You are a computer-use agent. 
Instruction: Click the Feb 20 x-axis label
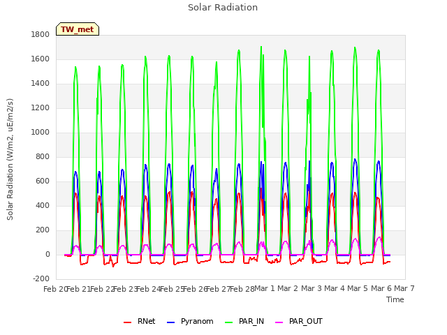pos(55,289)
